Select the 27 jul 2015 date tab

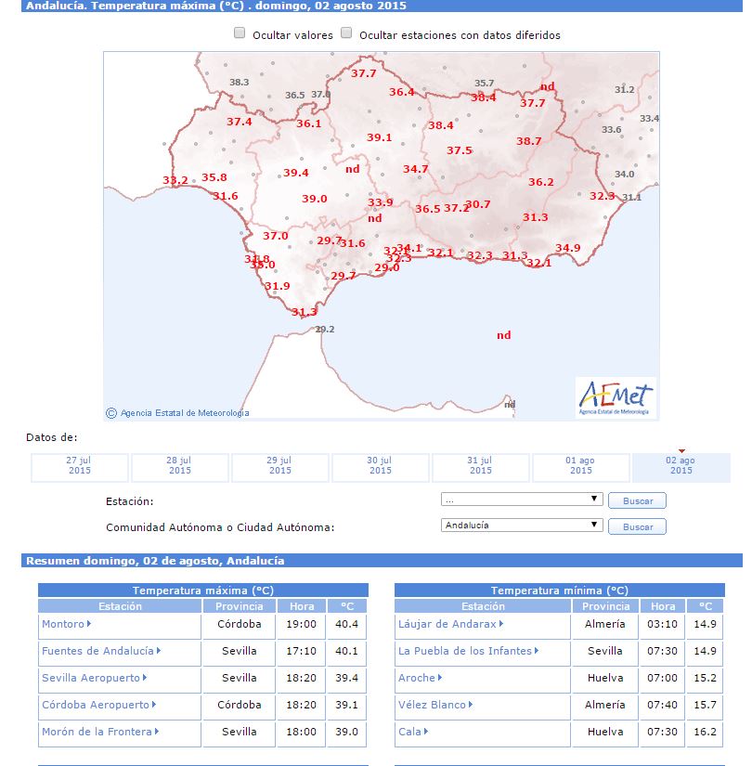[x=80, y=466]
